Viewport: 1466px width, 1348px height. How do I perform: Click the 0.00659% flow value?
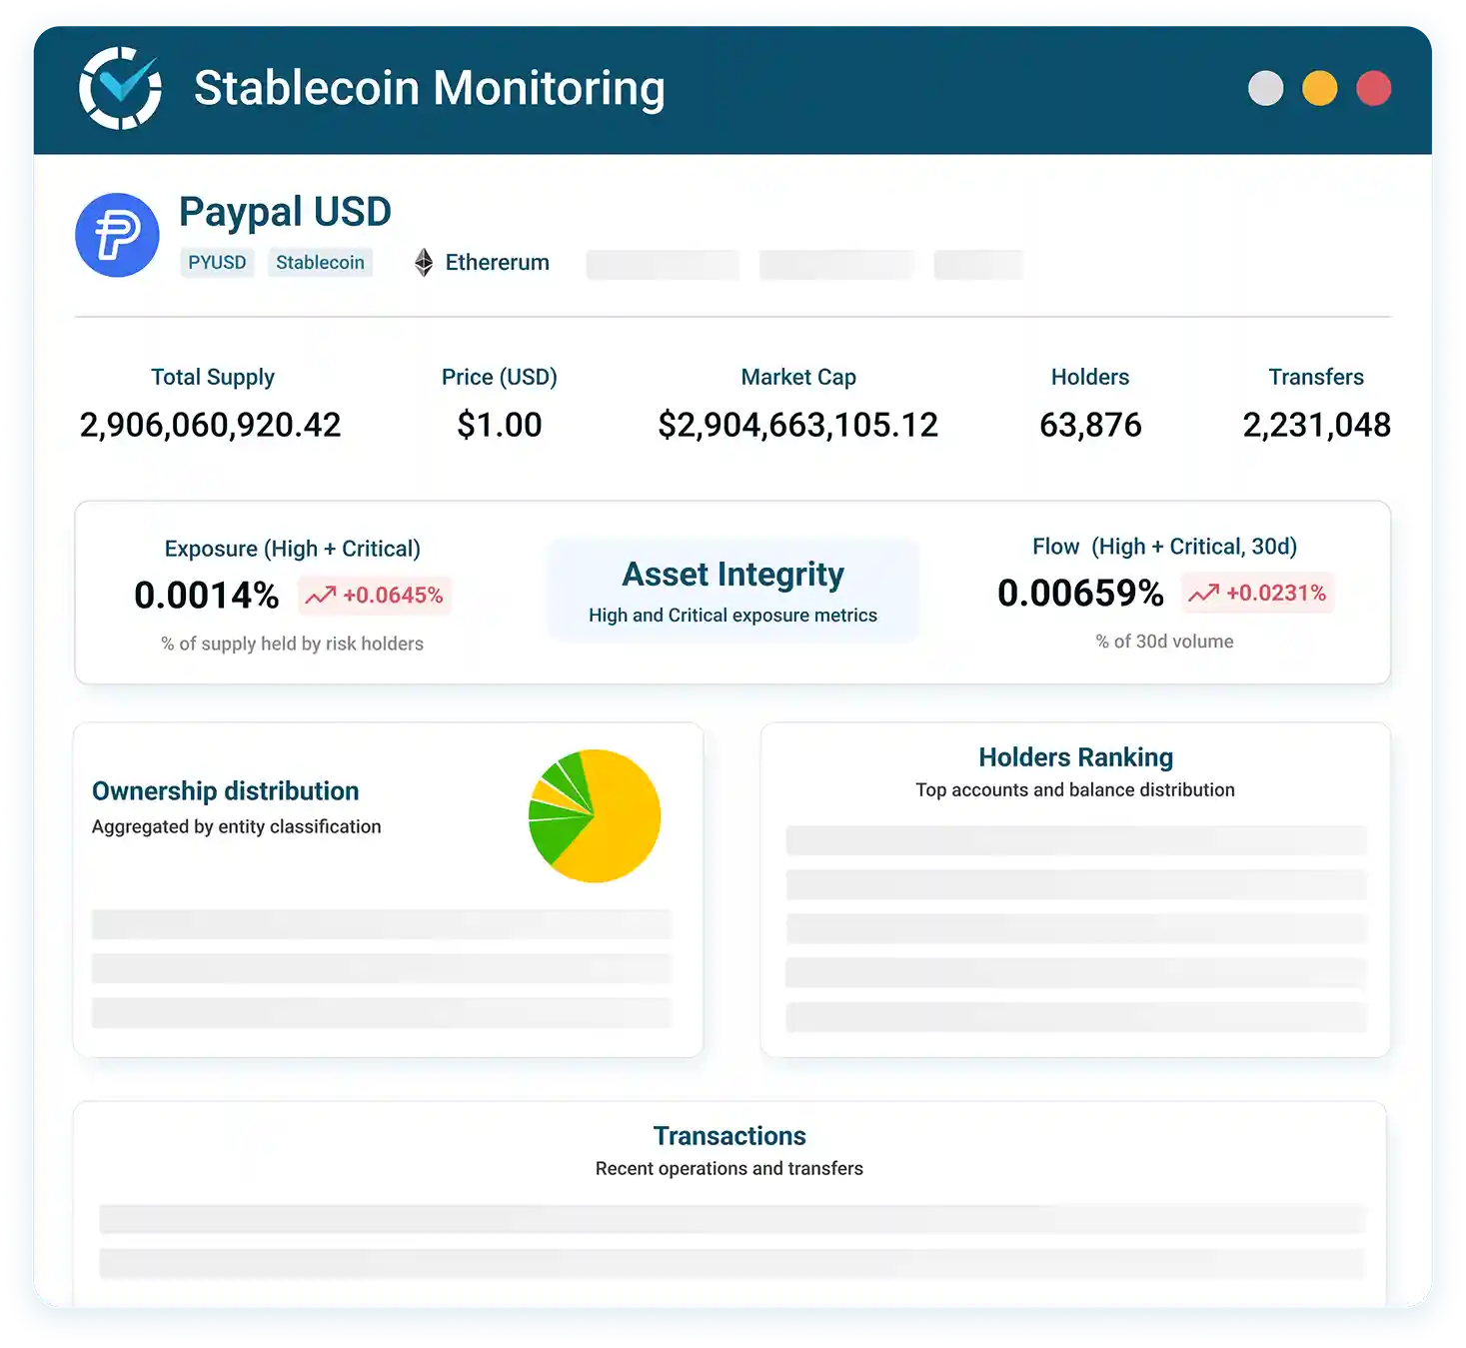(1081, 594)
